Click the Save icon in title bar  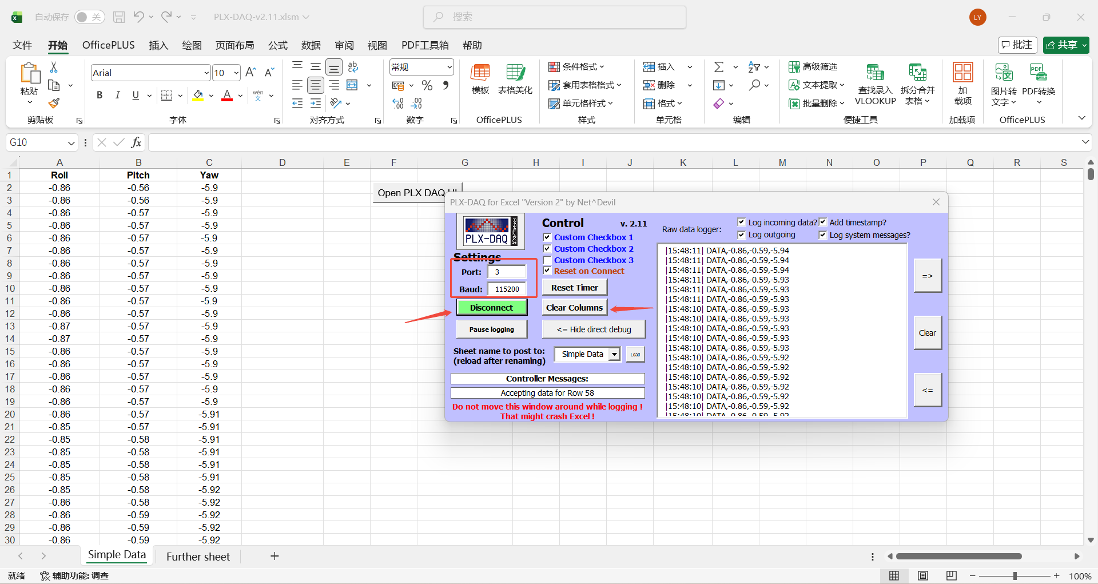119,17
